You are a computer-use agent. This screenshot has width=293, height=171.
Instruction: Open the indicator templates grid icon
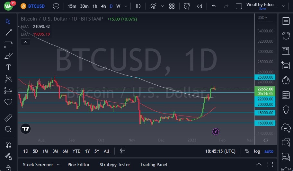172,6
